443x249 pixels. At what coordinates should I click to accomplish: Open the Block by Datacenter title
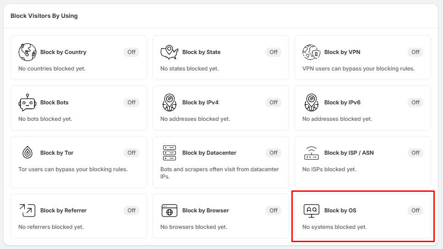(x=209, y=153)
